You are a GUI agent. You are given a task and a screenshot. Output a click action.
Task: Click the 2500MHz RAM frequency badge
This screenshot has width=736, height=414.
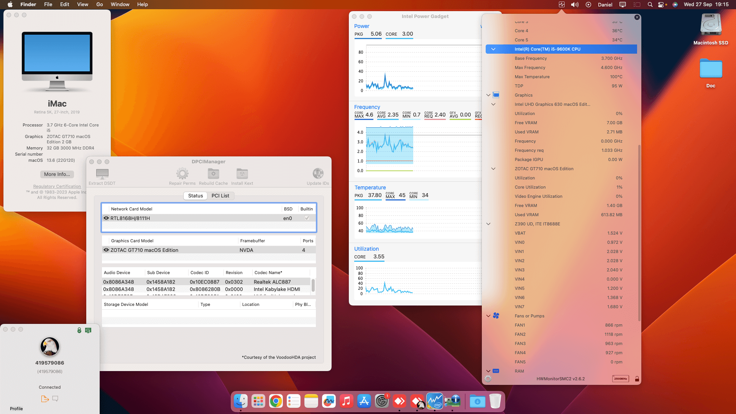click(620, 379)
